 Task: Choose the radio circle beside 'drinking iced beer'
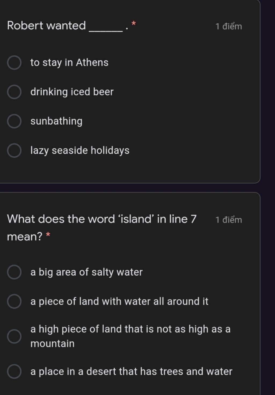tap(14, 92)
